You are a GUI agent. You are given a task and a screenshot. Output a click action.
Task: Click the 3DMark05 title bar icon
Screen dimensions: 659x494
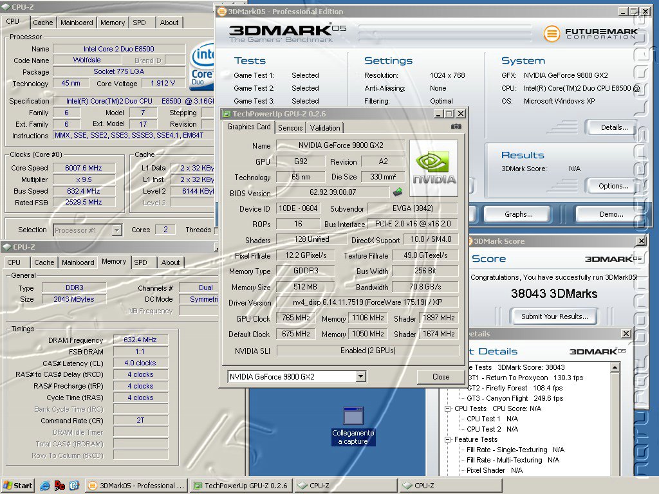tap(221, 12)
